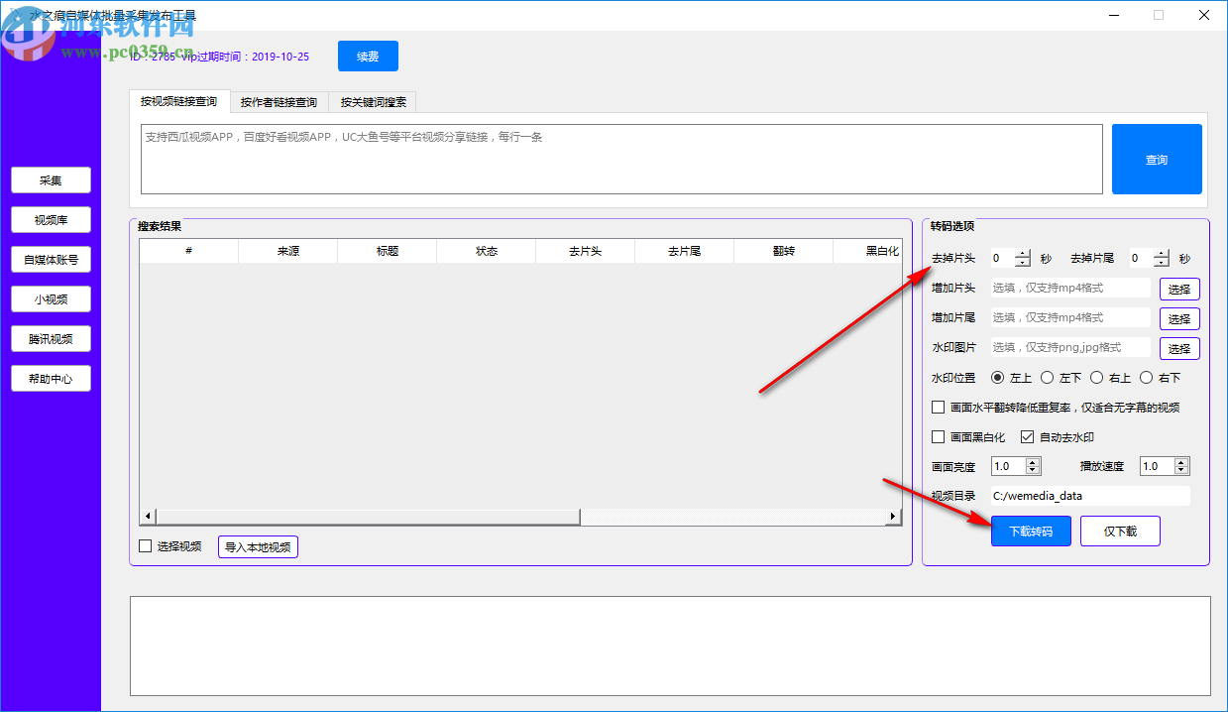Select 右下 watermark position

[x=1147, y=377]
